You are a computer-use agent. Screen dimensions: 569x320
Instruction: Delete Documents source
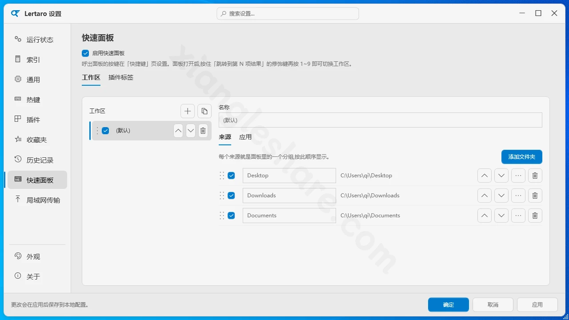coord(535,216)
